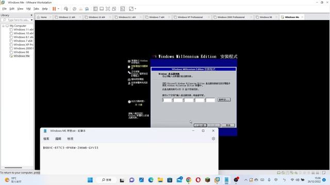
Task: Open Microsoft Edge from the taskbar
Action: click(x=151, y=180)
